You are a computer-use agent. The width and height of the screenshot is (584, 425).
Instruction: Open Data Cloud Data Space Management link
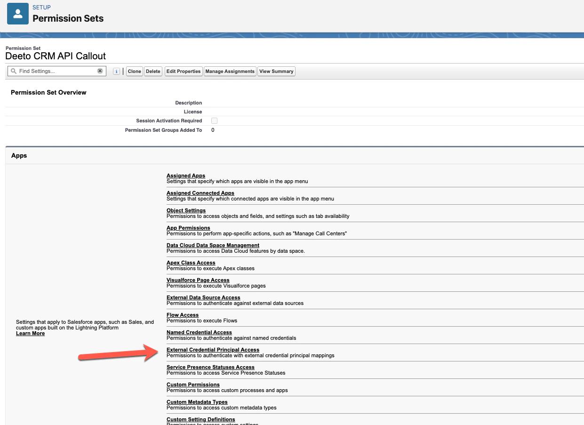point(213,245)
